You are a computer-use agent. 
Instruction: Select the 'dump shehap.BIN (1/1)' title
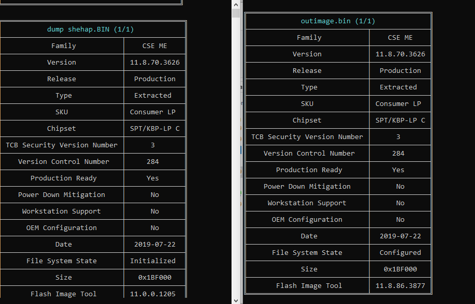click(90, 29)
